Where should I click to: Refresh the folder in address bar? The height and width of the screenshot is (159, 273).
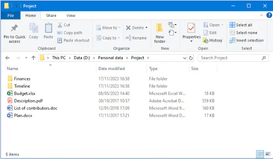[x=191, y=58]
